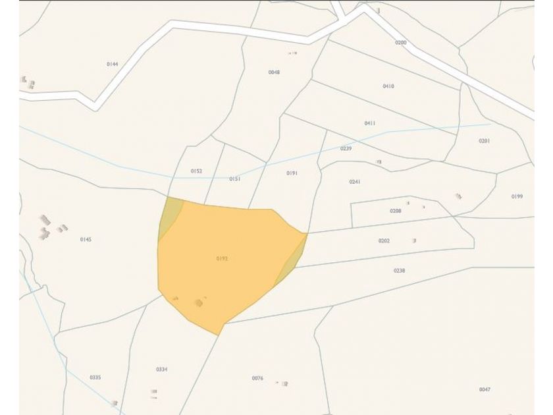
Task: Click parcel 0191 label
Action: (292, 173)
